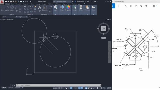This screenshot has height=90, width=160.
Task: Expand the Annotation panel dropdown
Action: [45, 14]
